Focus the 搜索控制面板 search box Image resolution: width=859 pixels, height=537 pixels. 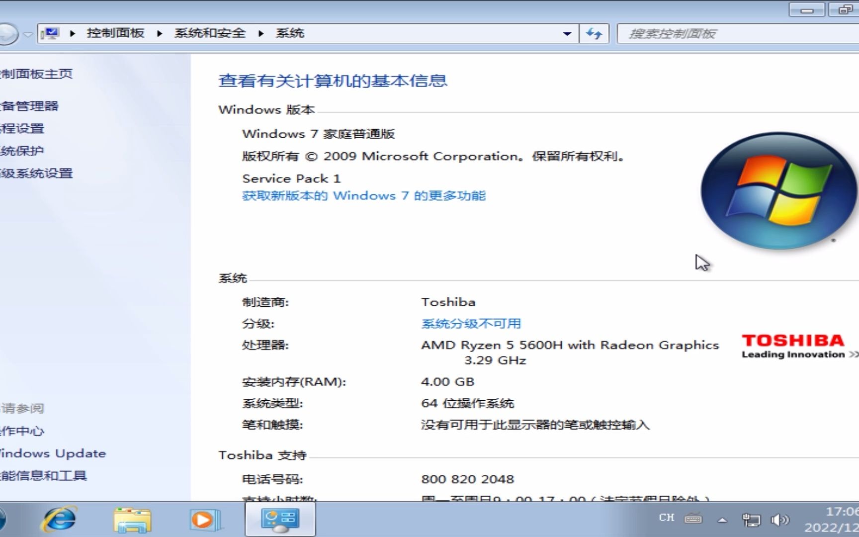click(x=738, y=34)
